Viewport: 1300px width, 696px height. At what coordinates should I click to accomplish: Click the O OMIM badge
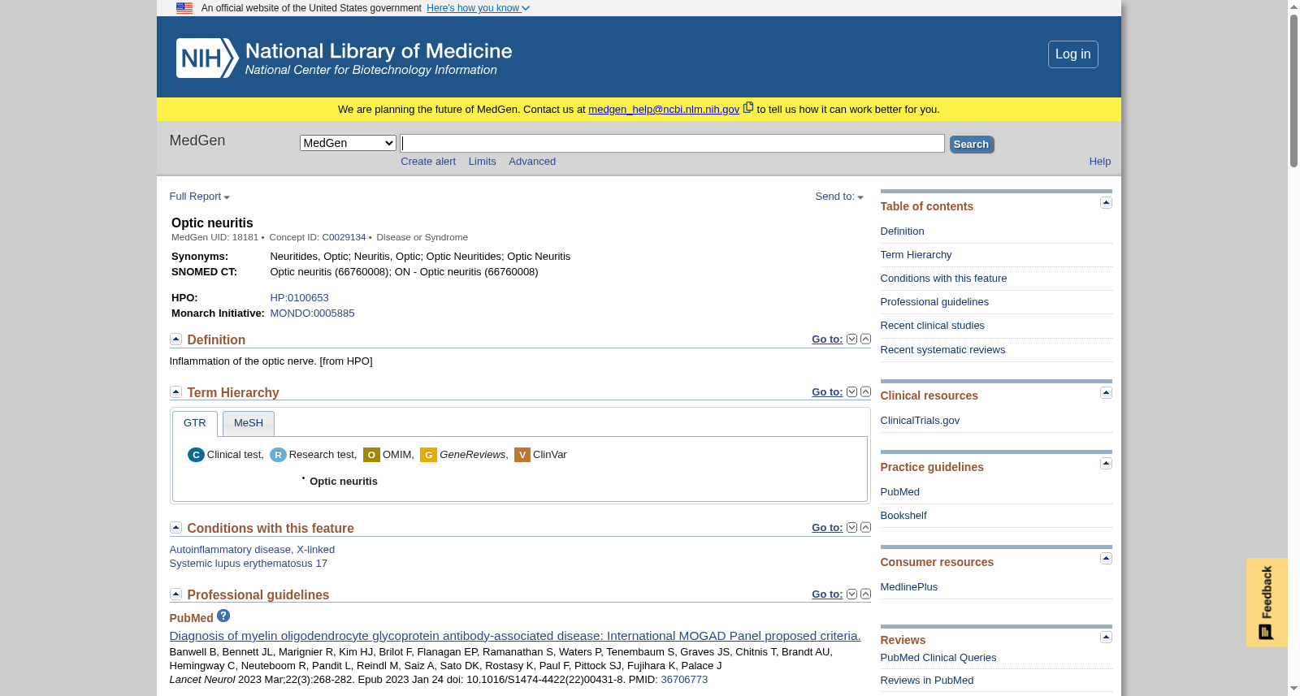click(x=371, y=455)
